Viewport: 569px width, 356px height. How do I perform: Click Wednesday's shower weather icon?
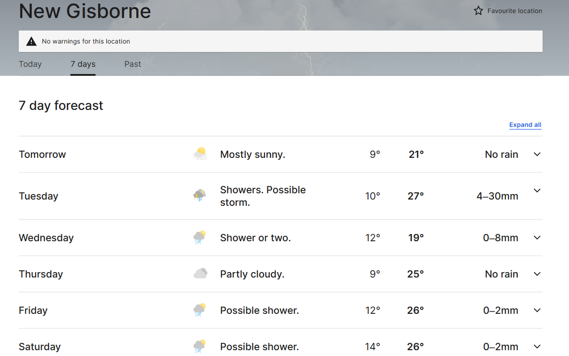200,237
